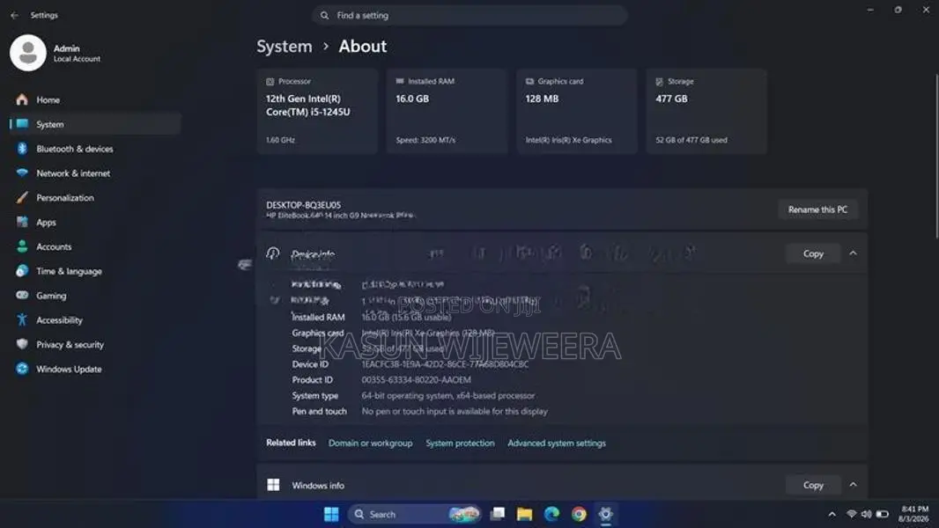Click the Device ID value text
Screen dimensions: 939x528
pyautogui.click(x=445, y=364)
